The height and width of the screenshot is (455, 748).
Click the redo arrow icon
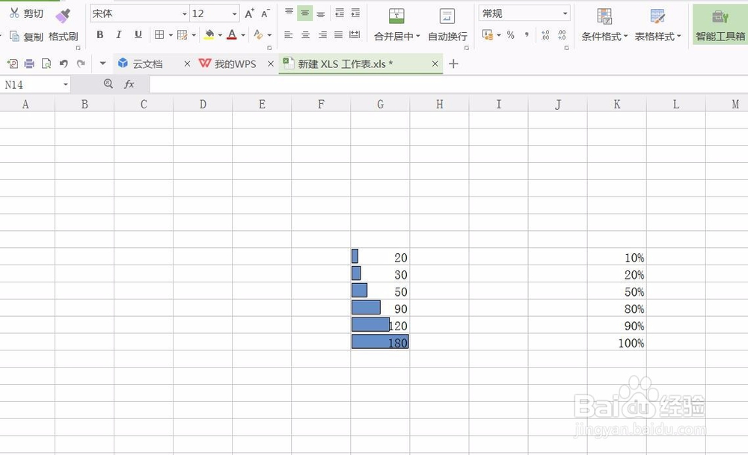pyautogui.click(x=81, y=64)
